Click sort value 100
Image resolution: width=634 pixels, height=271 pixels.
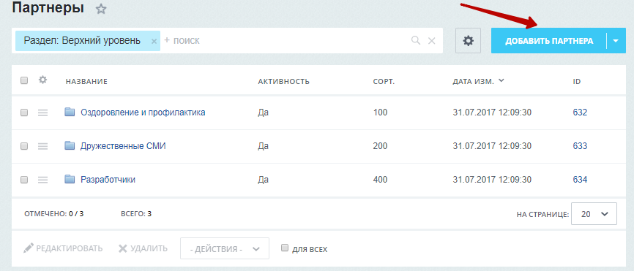tap(380, 112)
